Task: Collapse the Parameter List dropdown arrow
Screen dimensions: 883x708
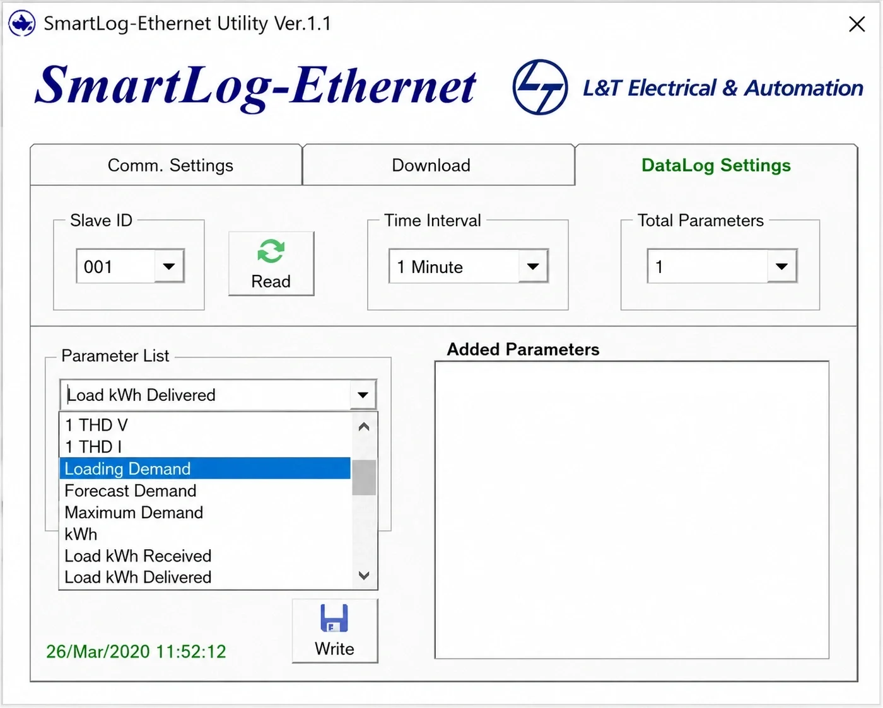Action: click(x=363, y=395)
